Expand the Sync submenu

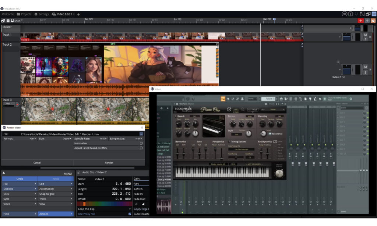click(x=20, y=199)
